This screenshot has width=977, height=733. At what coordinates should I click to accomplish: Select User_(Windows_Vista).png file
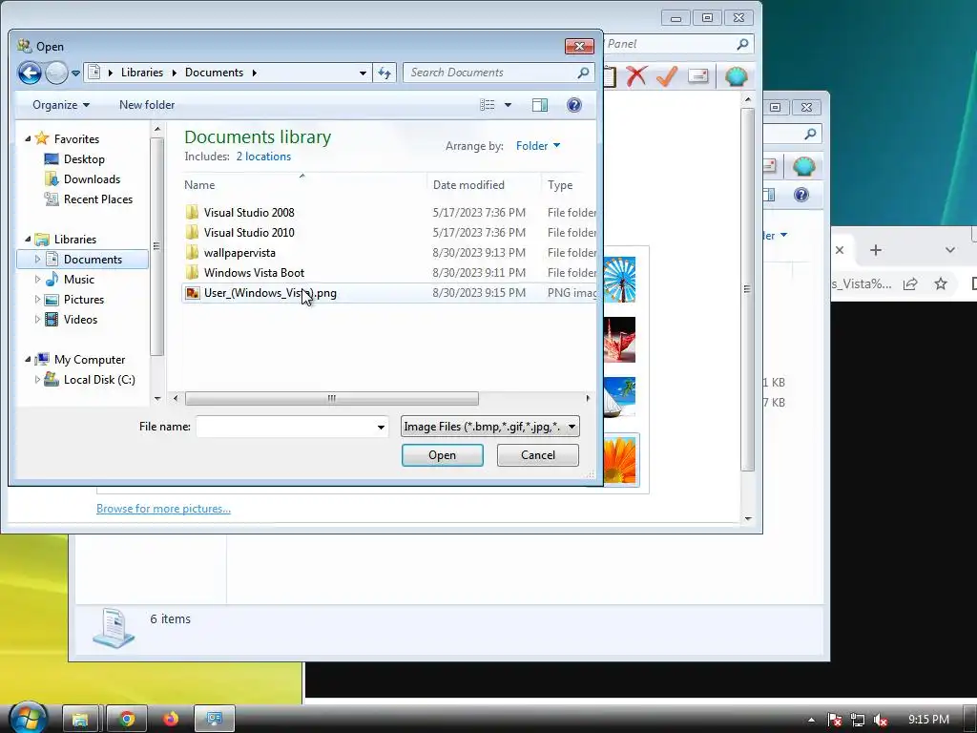[389, 293]
